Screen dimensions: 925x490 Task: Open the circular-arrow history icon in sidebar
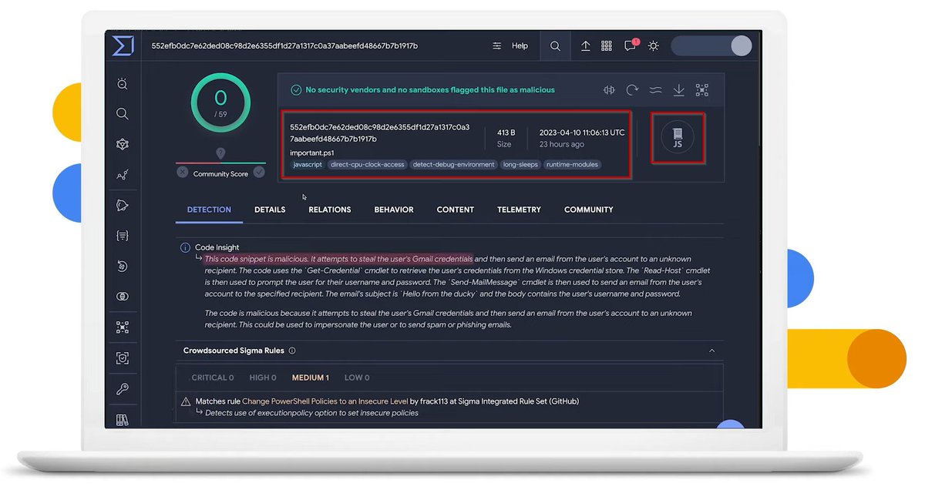click(x=122, y=266)
